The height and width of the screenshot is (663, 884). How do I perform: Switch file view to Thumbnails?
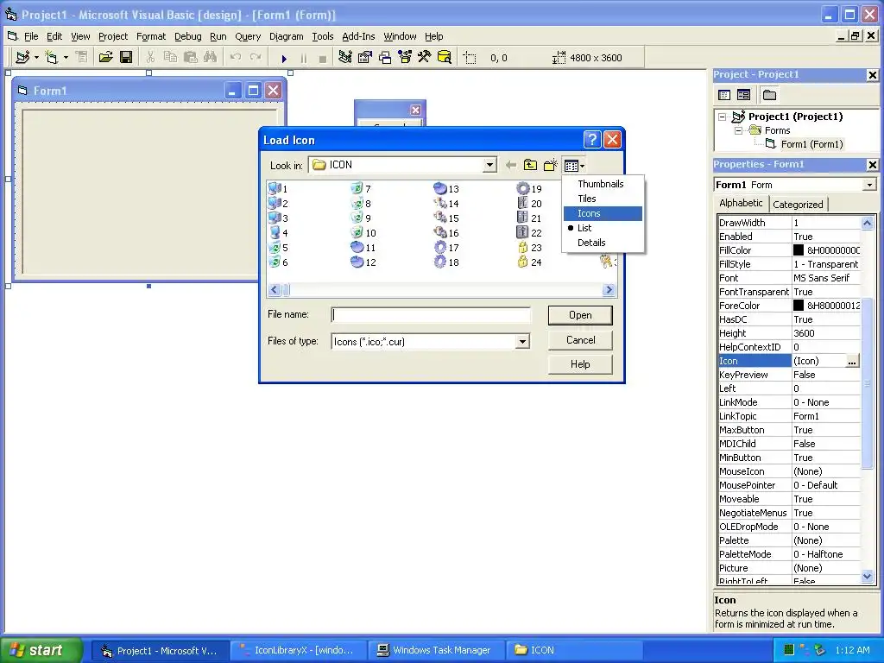[x=601, y=184]
